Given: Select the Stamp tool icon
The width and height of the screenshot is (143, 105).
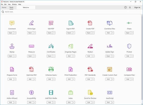Looking at the screenshot, I should point(12,46).
